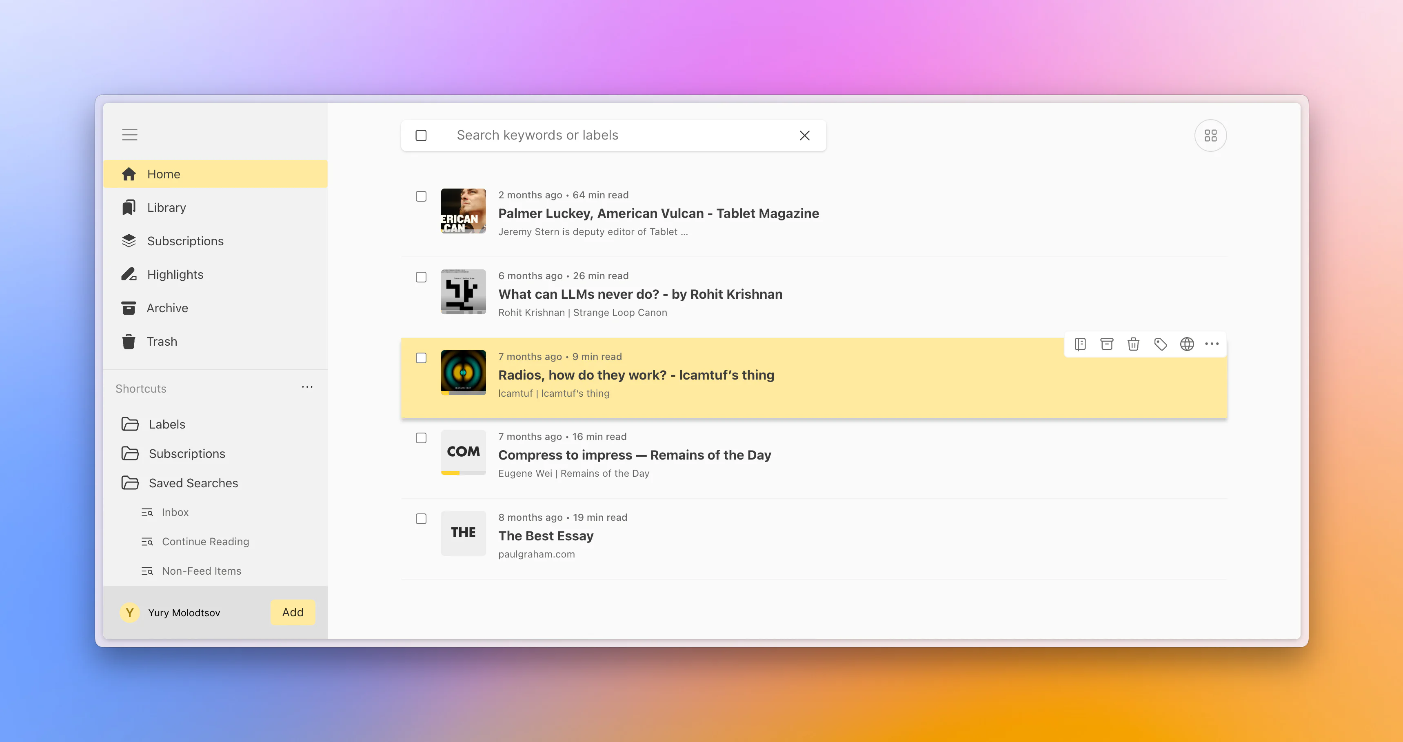Open notebook for the Radios article
This screenshot has height=742, width=1403.
1080,344
